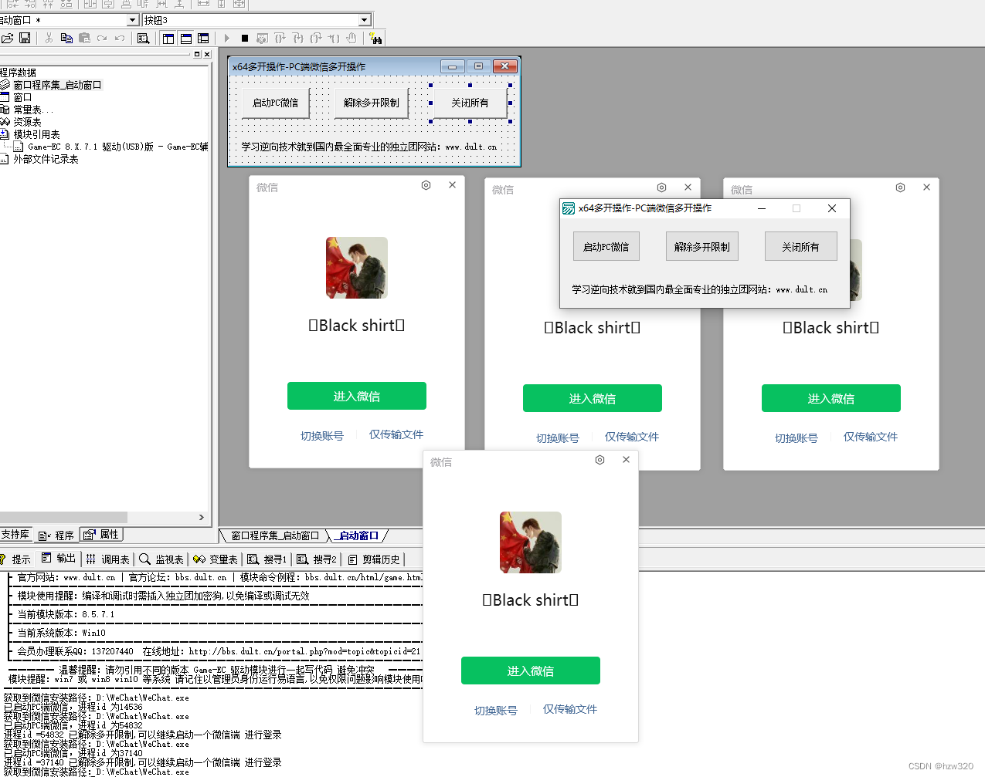Switch to the 搜寻2 tab
The width and height of the screenshot is (985, 777).
tap(317, 559)
